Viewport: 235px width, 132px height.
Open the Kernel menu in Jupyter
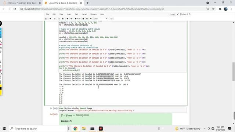point(84,14)
